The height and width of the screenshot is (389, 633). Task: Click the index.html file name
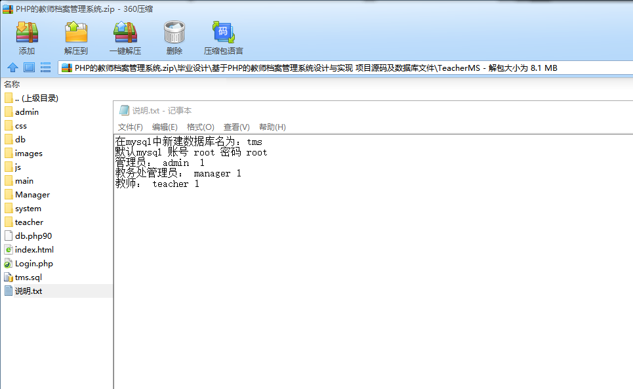[34, 249]
